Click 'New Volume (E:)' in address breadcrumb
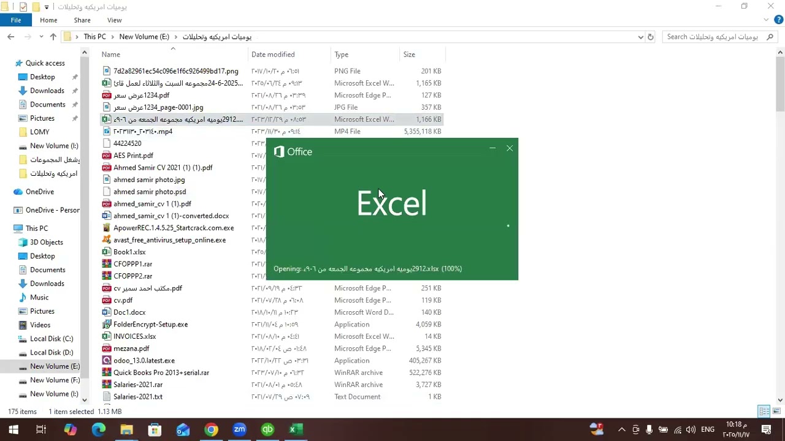 tap(144, 37)
